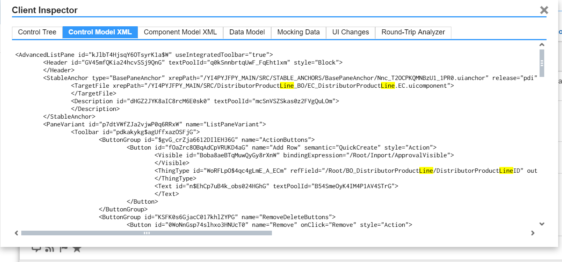
Task: Click the closing </Header> tag
Action: click(59, 70)
